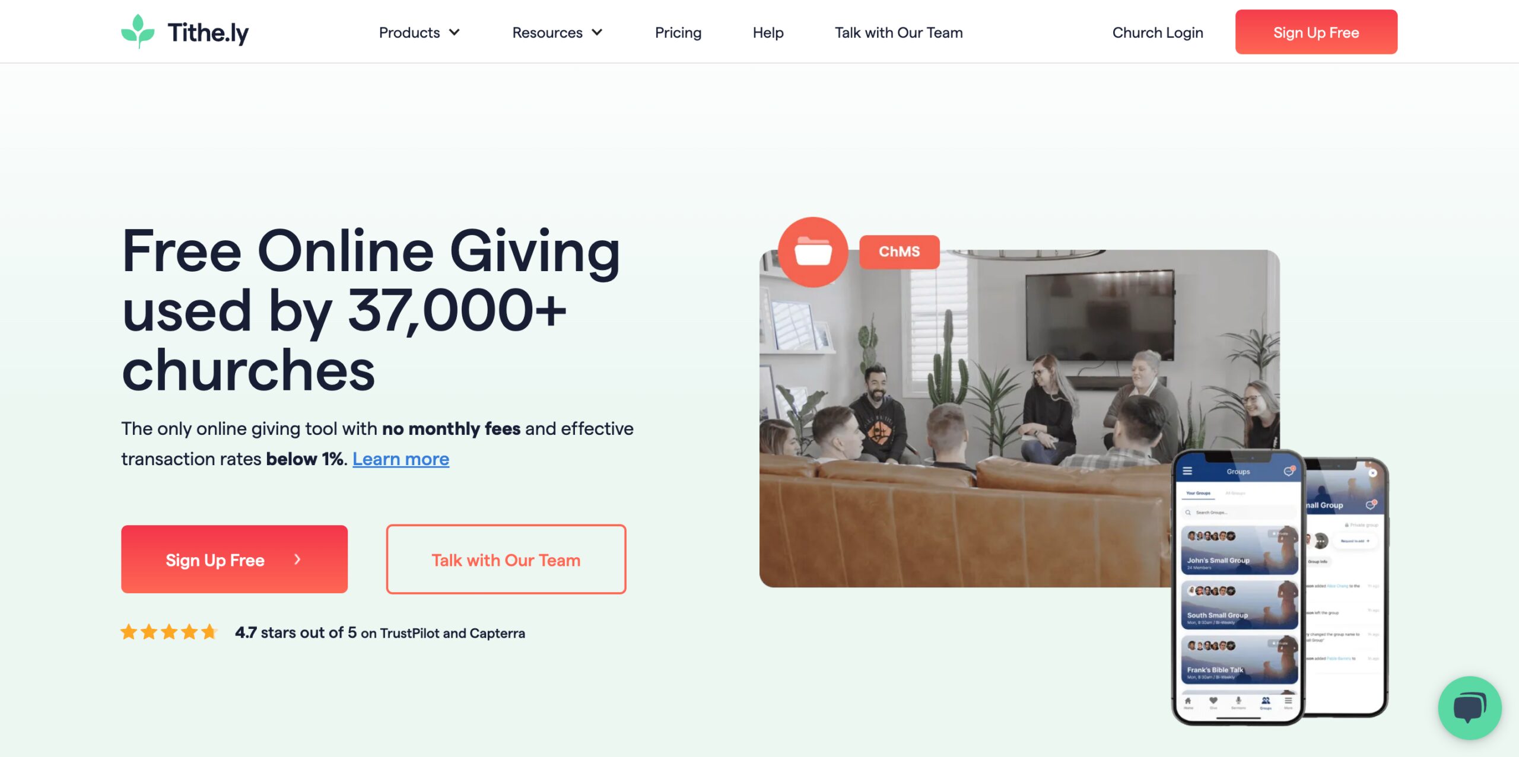This screenshot has height=757, width=1519.
Task: Click the Give heart icon in phone footer
Action: coord(1213,702)
